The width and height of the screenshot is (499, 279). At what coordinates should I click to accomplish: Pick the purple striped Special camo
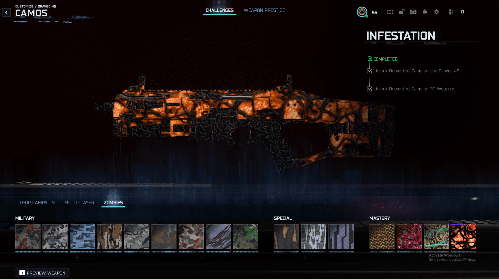(341, 236)
